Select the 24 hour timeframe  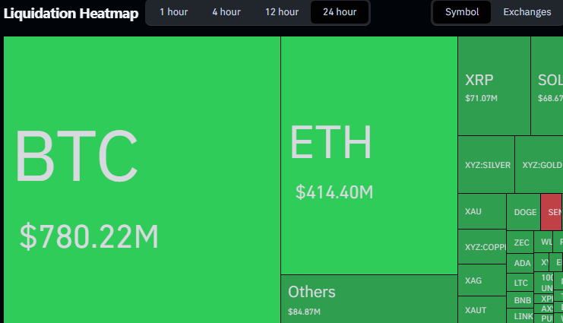339,12
